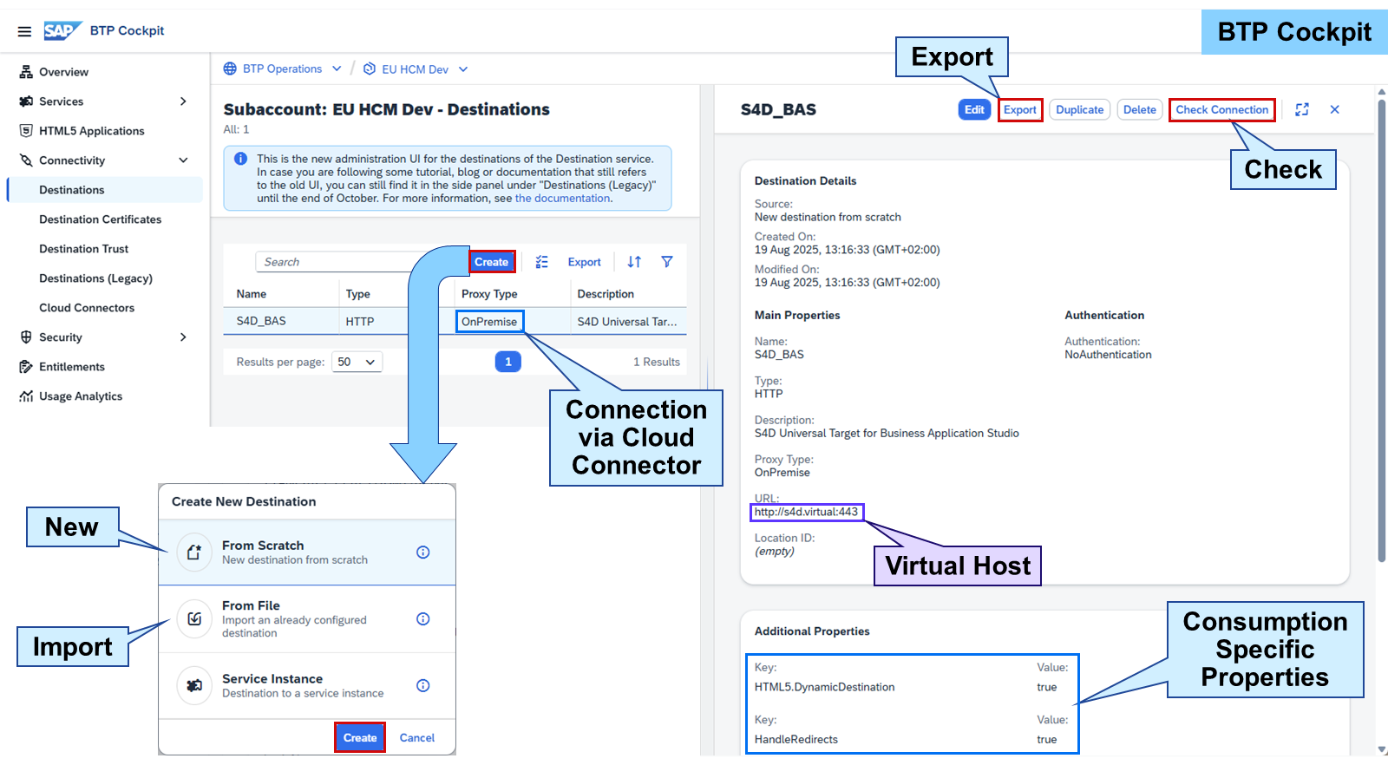Click the Entitlements icon
Screen dimensions: 1388x765
(26, 367)
